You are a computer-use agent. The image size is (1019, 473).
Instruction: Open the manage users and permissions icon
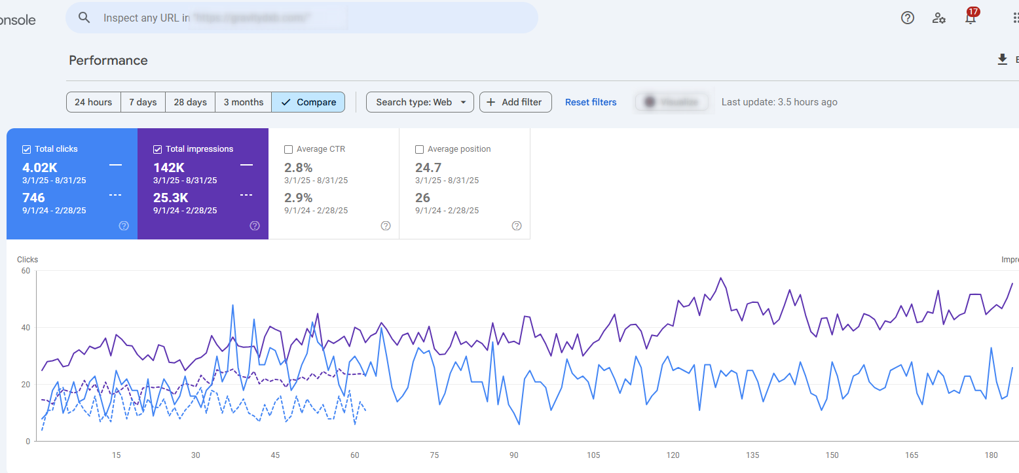(938, 18)
